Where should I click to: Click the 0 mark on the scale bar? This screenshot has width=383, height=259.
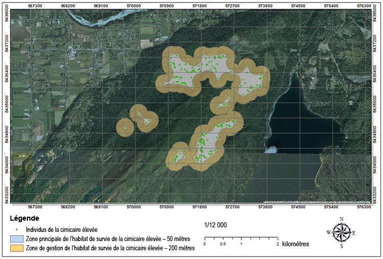tap(204, 244)
